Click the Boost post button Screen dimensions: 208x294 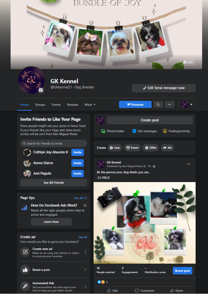point(183,271)
